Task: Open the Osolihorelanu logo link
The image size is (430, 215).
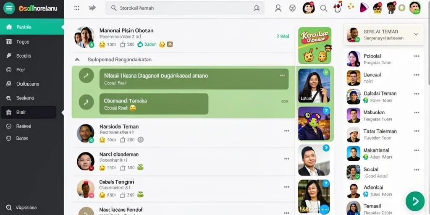Action: 38,8
